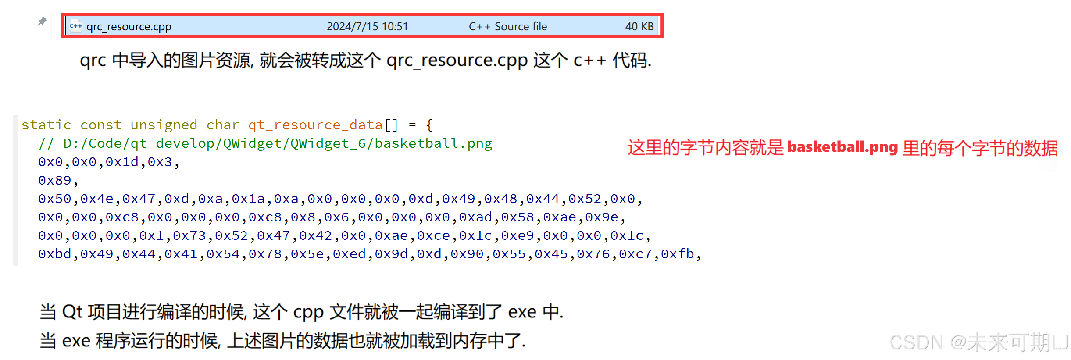
Task: Click the qt_resource_data declaration line
Action: pyautogui.click(x=227, y=125)
